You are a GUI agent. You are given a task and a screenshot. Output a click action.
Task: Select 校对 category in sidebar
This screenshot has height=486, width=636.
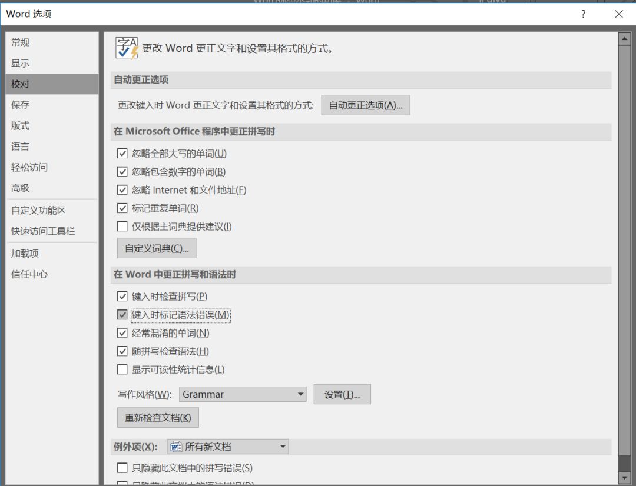[x=52, y=84]
